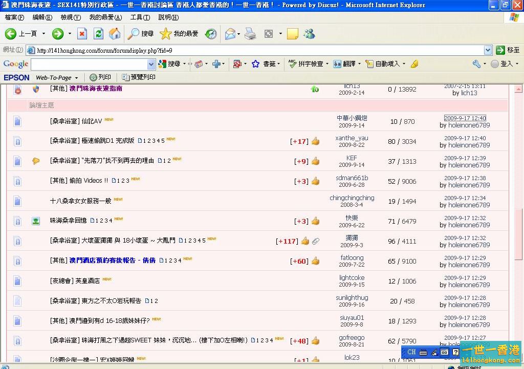524x369 pixels.
Task: Click the Stop loading button
Action: [82, 34]
